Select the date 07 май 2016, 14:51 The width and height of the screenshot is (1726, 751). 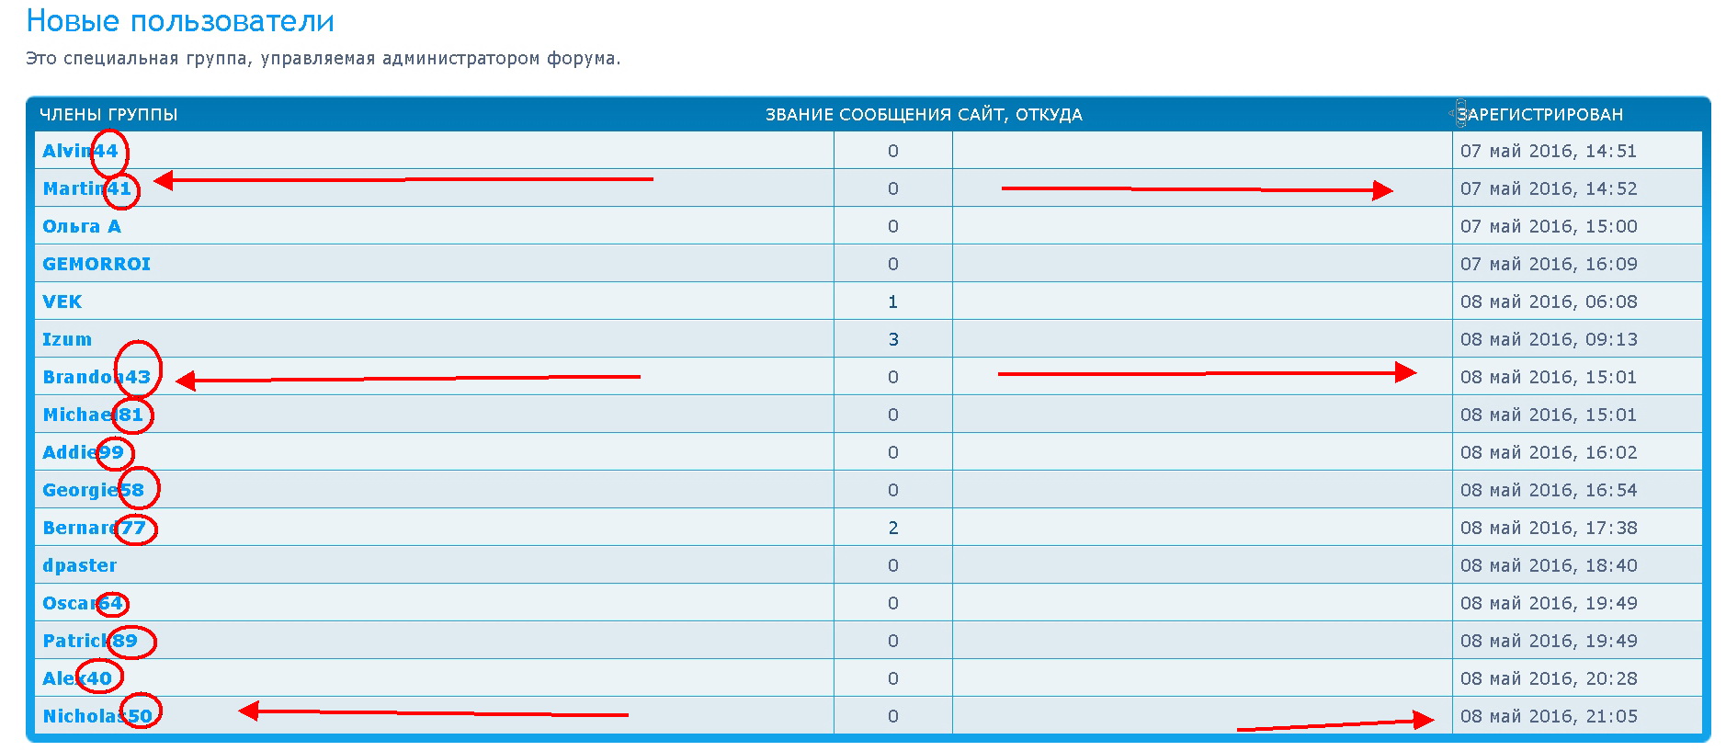[1549, 151]
